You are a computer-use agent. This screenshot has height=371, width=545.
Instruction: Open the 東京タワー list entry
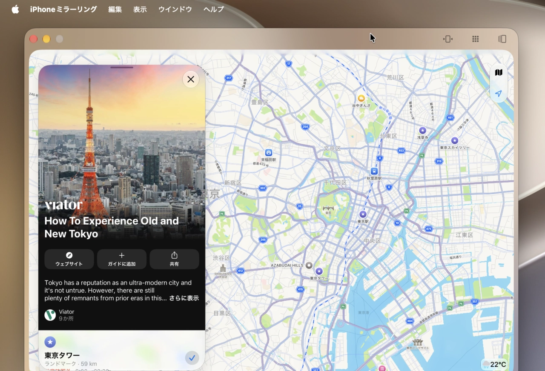(x=122, y=355)
